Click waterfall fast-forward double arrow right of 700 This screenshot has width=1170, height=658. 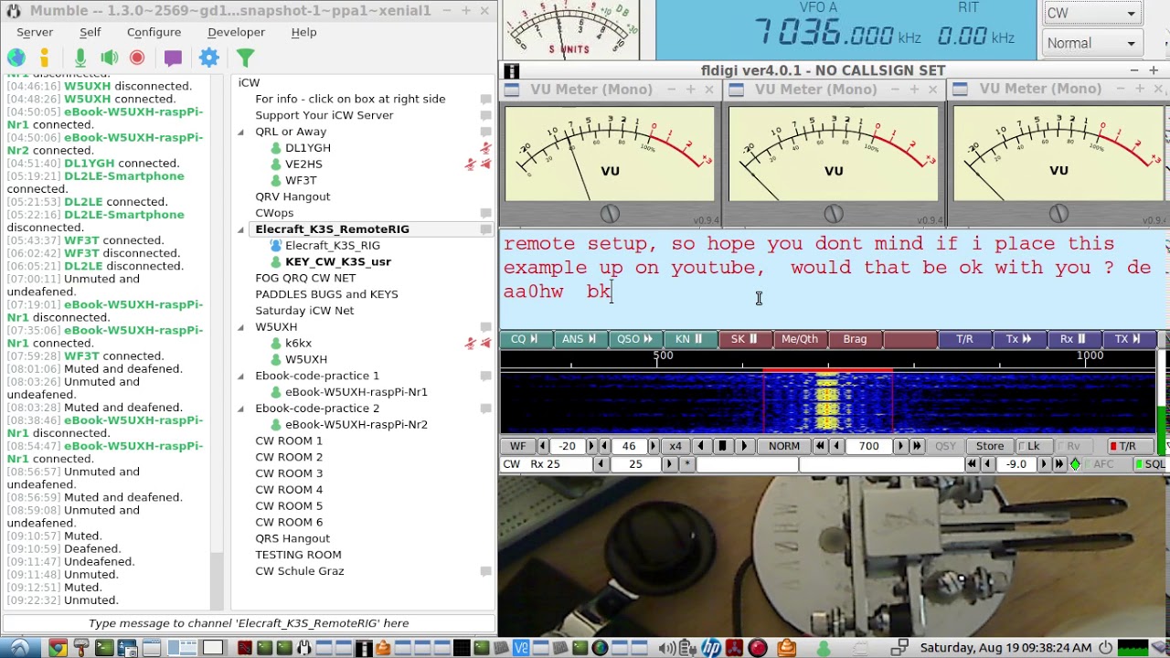point(918,446)
